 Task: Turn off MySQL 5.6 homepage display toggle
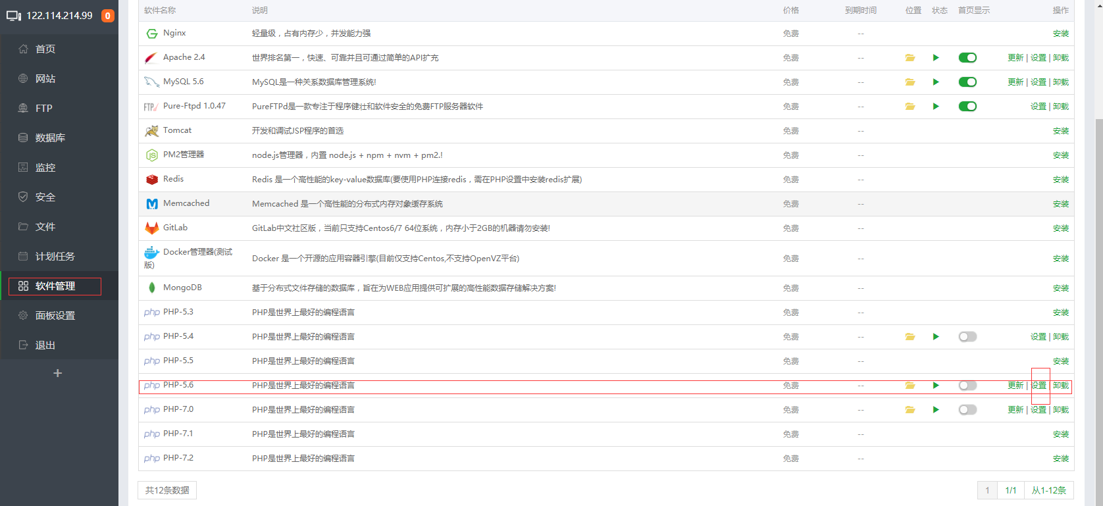coord(967,82)
